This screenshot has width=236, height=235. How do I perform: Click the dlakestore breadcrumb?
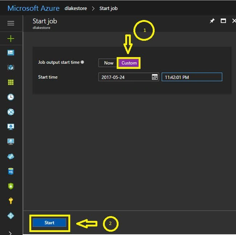pyautogui.click(x=76, y=8)
